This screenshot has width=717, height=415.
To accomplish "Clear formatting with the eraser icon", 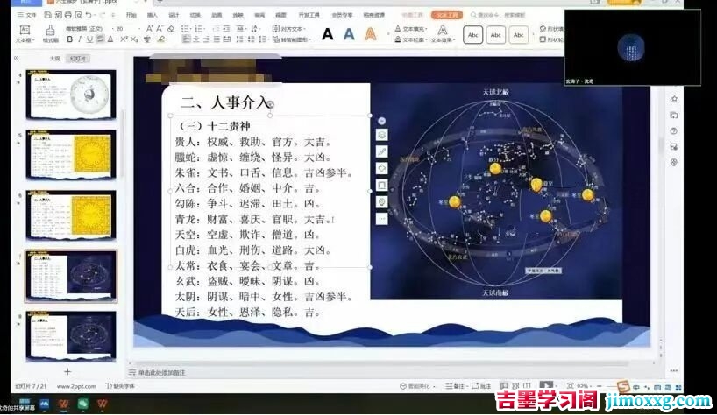I will click(x=171, y=28).
